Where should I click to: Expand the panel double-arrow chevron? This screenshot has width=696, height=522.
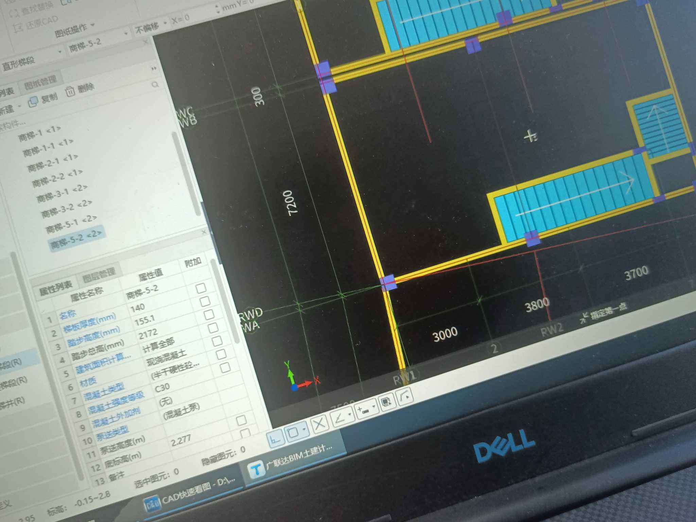click(154, 69)
